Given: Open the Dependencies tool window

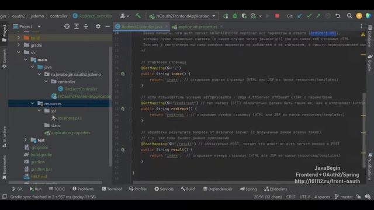Looking at the screenshot, I should click(217, 189).
